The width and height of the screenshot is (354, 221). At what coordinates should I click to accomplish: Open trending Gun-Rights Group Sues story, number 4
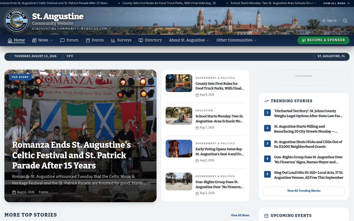pos(308,160)
